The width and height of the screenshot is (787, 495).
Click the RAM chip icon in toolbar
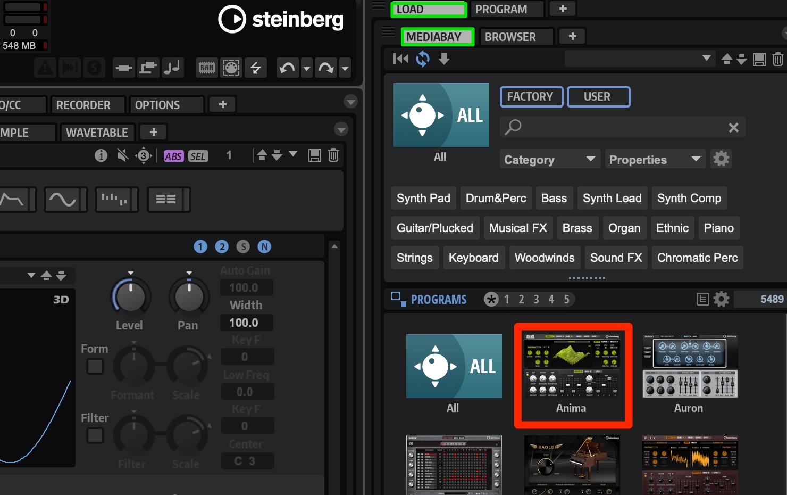(x=207, y=68)
